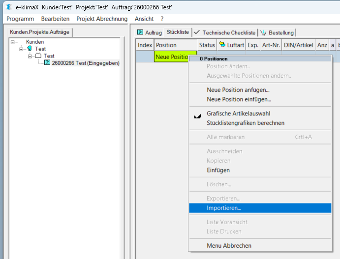This screenshot has width=340, height=259.
Task: Open the Projekt Abrechnung menu
Action: (102, 19)
